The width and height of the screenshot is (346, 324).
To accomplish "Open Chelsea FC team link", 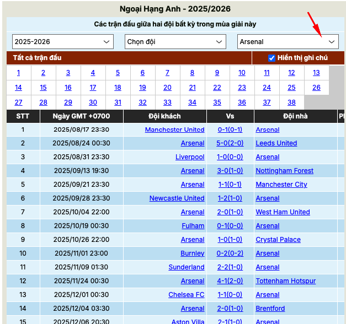I will (186, 295).
